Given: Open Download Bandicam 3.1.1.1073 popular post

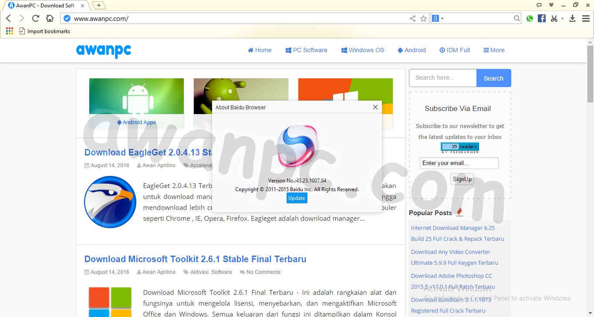Looking at the screenshot, I should pos(451,305).
